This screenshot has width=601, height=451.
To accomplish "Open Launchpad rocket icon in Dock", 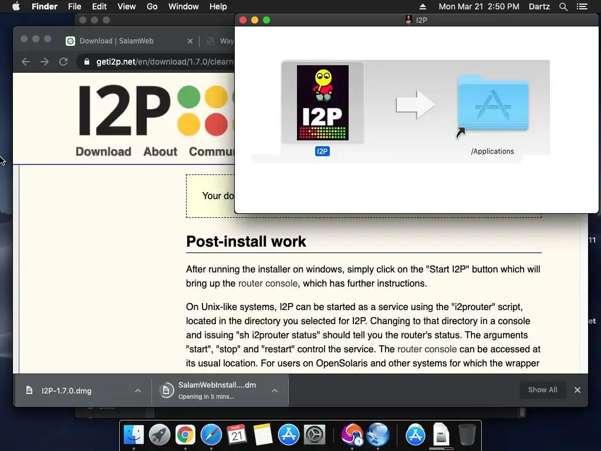I will [x=160, y=435].
